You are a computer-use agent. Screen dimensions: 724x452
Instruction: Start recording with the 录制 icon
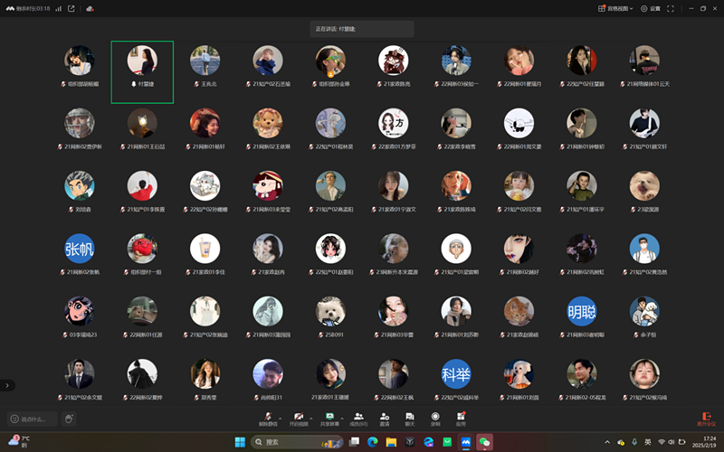[435, 417]
